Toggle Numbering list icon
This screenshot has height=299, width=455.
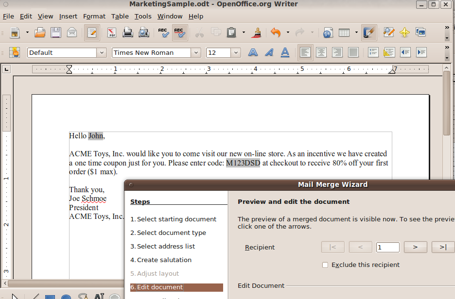coord(373,53)
